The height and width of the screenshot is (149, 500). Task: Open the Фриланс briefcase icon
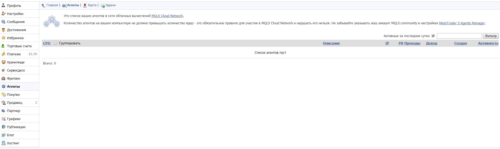[x=3, y=78]
